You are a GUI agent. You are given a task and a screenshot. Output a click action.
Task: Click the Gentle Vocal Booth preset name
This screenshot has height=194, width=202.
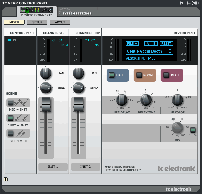pos(144,51)
